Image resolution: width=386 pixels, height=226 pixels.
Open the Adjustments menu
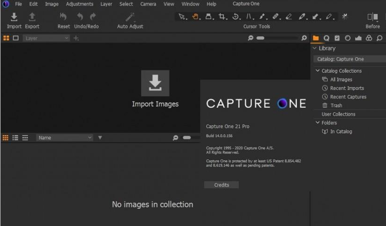(80, 4)
